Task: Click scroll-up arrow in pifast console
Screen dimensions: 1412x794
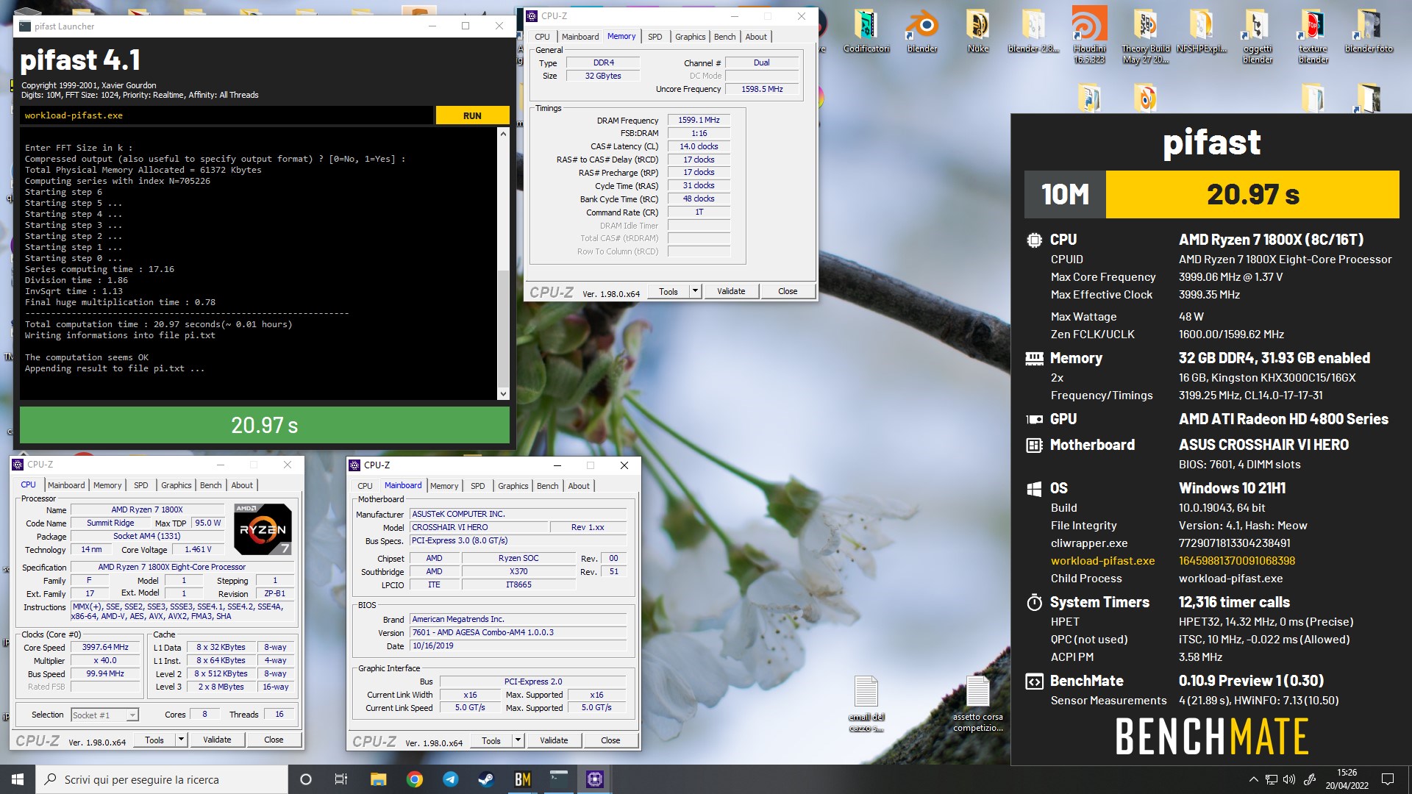Action: [503, 134]
